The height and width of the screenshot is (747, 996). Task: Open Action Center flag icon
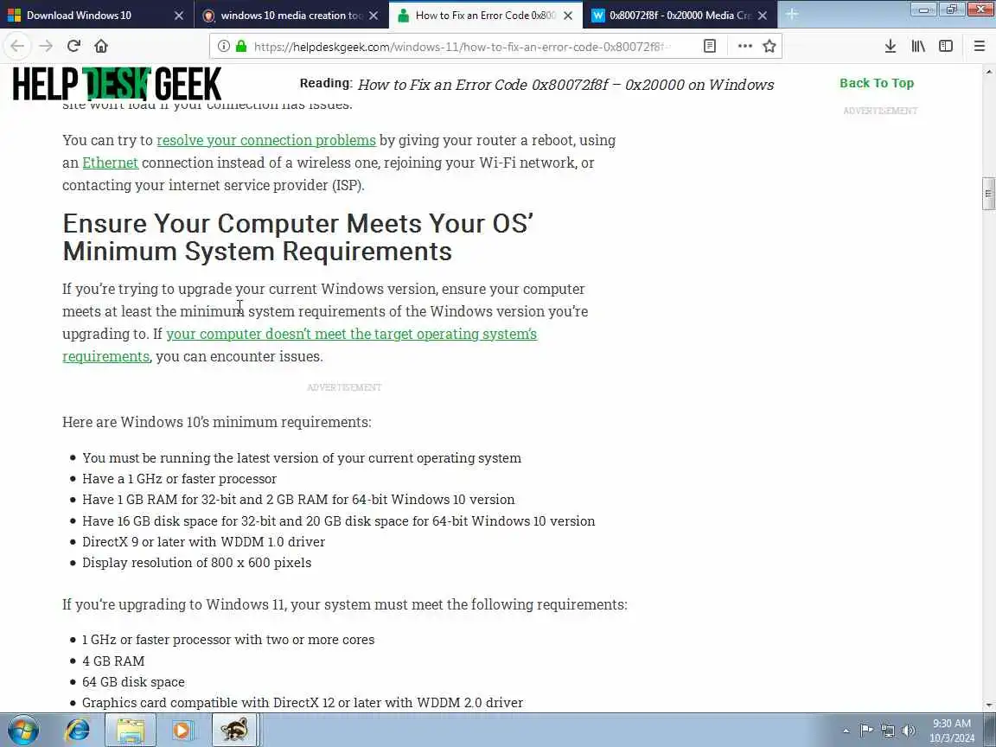point(865,731)
